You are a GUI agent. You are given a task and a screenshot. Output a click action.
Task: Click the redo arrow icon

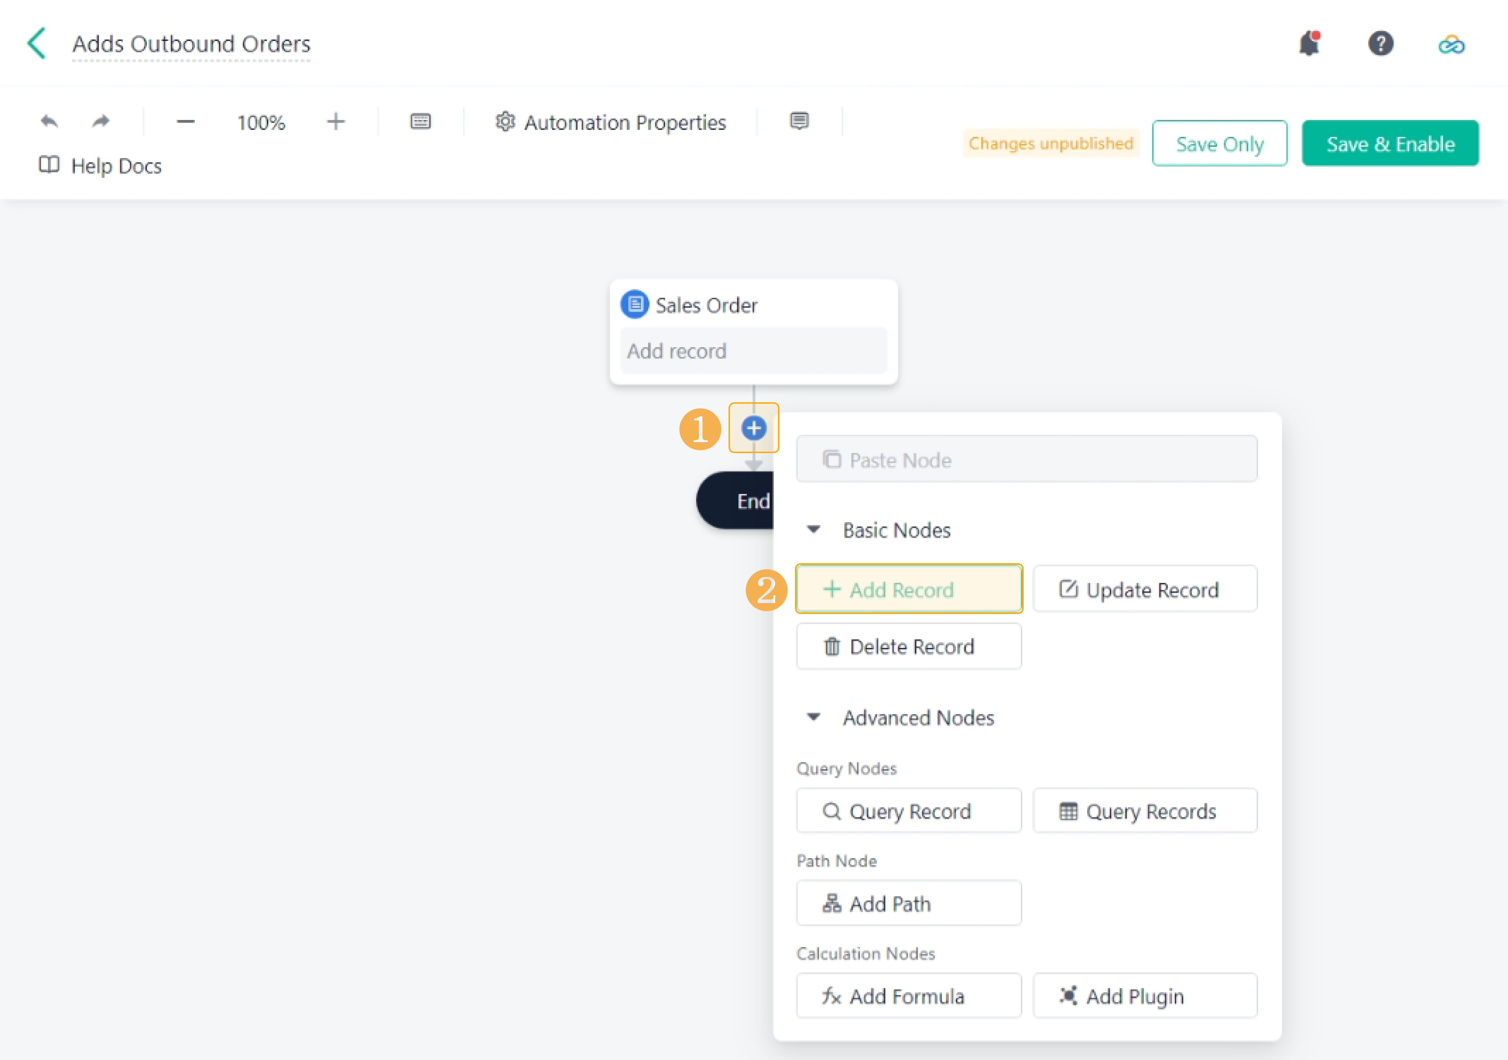tap(101, 121)
